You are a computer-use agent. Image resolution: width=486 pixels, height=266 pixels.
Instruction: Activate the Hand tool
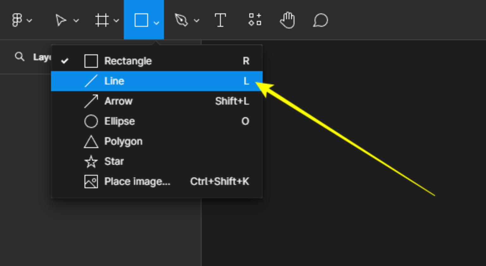tap(287, 20)
